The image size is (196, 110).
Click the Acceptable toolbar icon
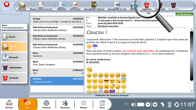click(x=173, y=6)
